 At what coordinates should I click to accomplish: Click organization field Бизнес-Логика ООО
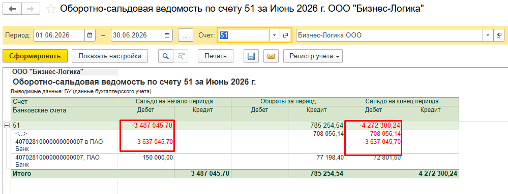pos(389,35)
